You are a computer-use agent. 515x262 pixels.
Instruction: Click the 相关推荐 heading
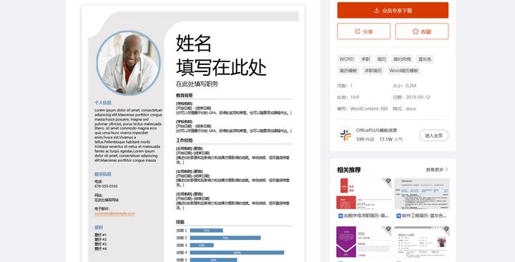(349, 170)
